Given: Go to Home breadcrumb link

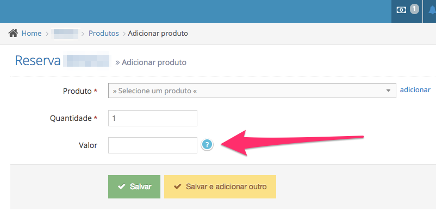Looking at the screenshot, I should pyautogui.click(x=32, y=34).
